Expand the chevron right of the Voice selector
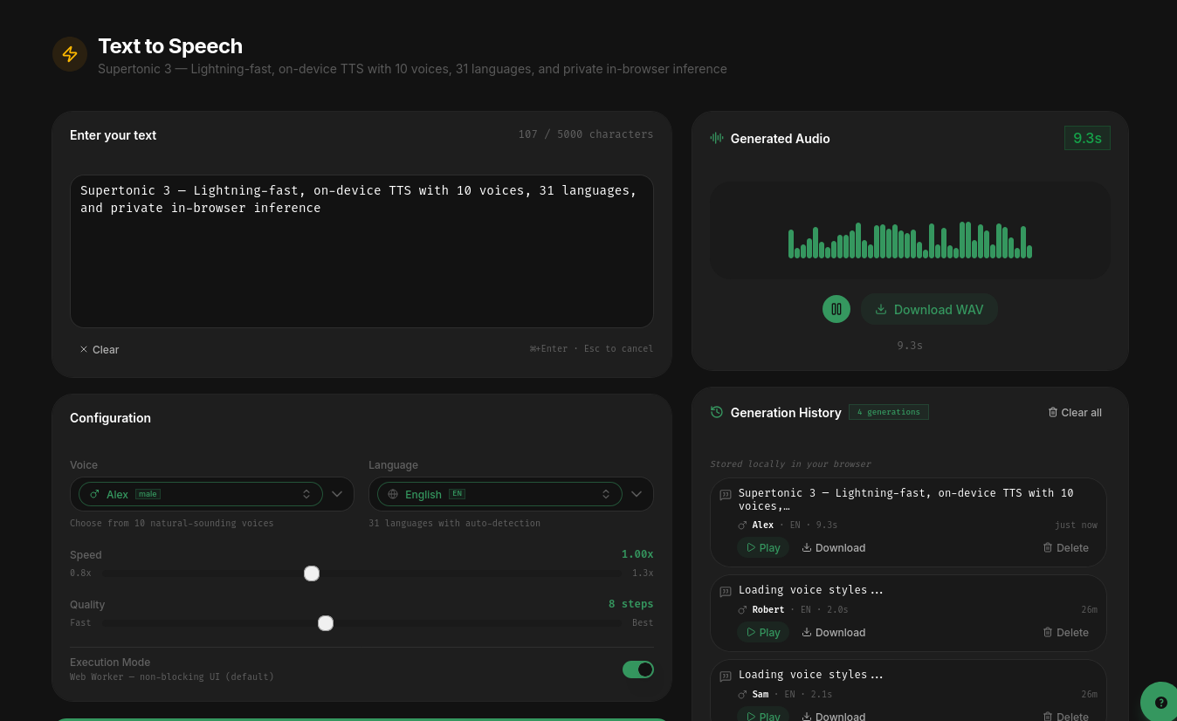1177x721 pixels. [x=337, y=494]
